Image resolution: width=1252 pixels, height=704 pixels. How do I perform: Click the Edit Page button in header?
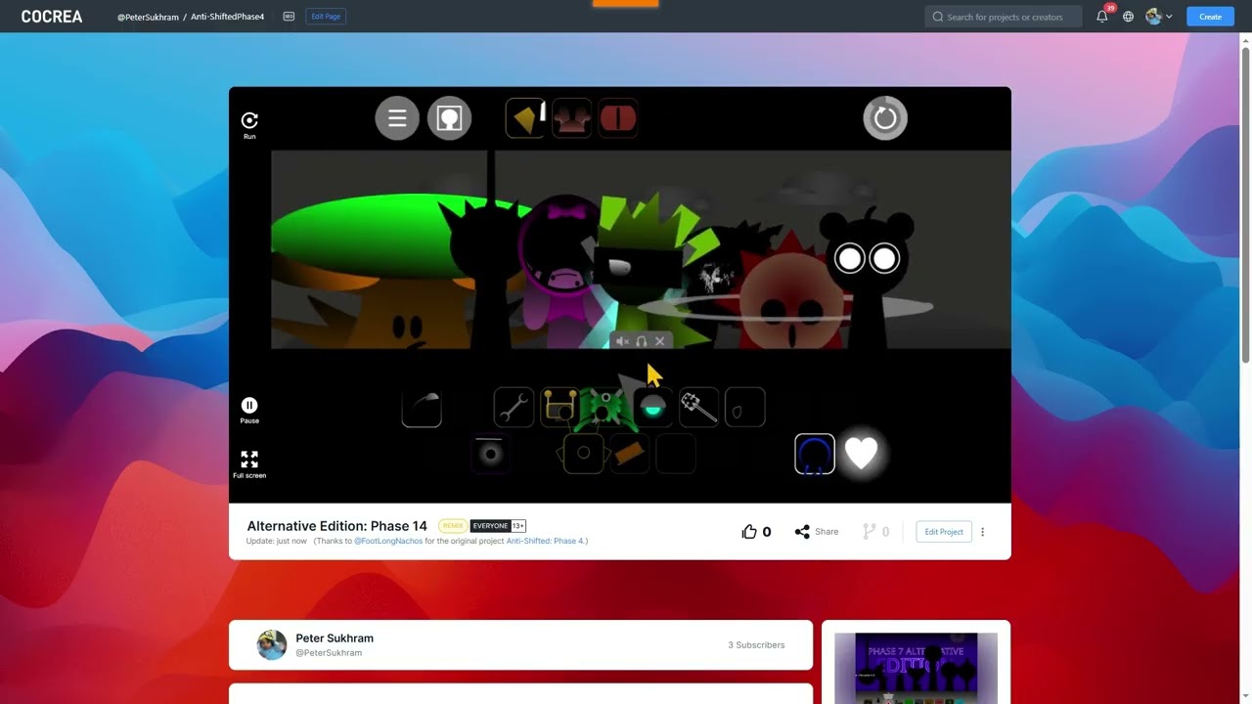pos(326,17)
